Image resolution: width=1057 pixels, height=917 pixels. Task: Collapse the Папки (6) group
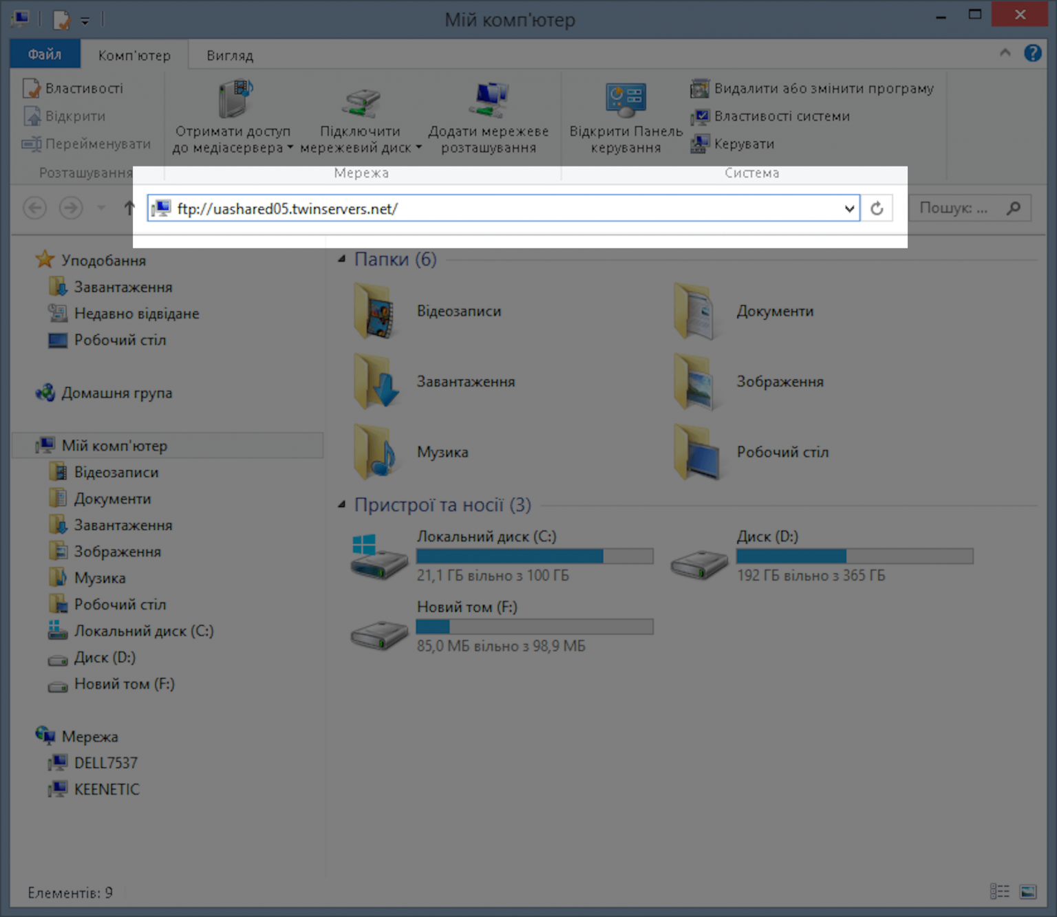tap(342, 259)
